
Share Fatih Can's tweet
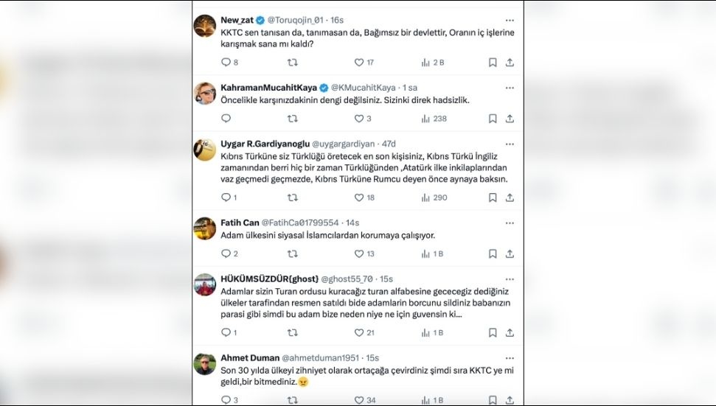(x=510, y=253)
